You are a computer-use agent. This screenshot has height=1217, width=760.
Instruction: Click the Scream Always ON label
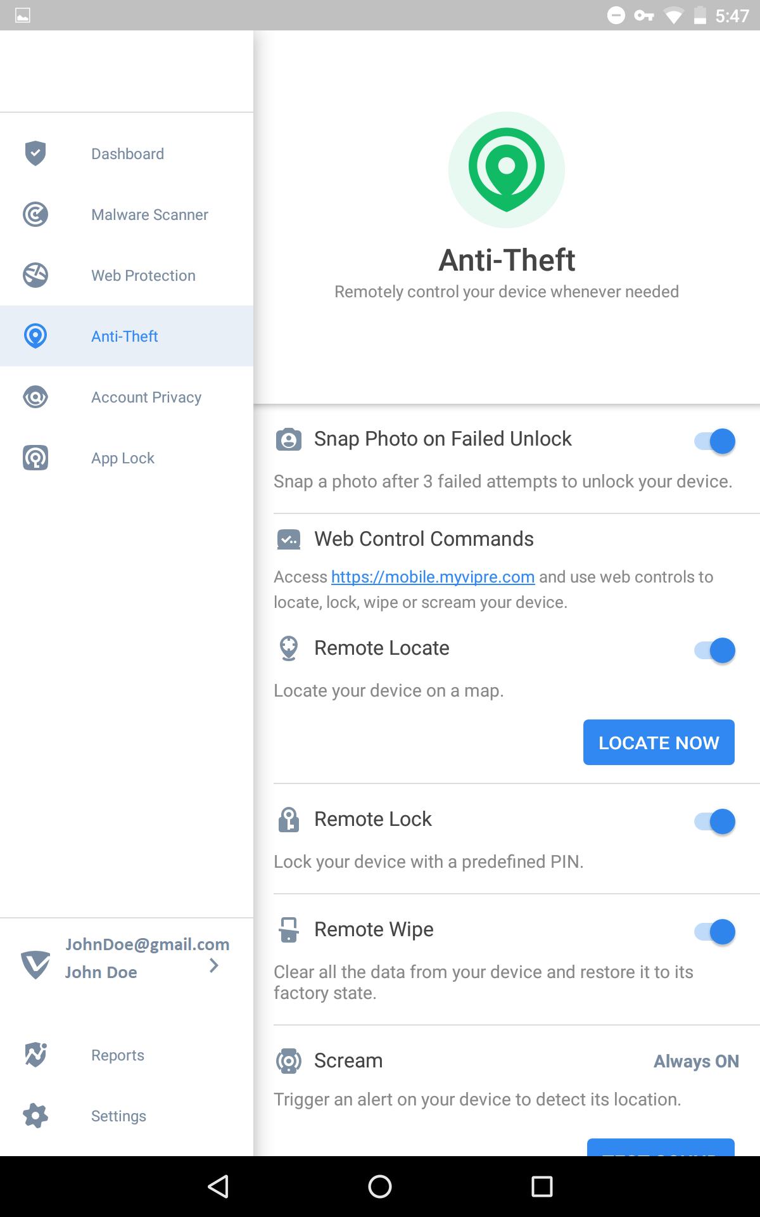696,1061
